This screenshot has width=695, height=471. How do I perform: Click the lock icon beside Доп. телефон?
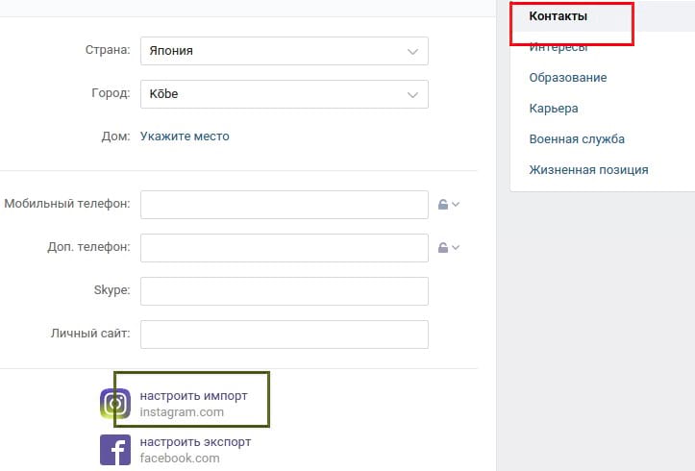coord(443,247)
